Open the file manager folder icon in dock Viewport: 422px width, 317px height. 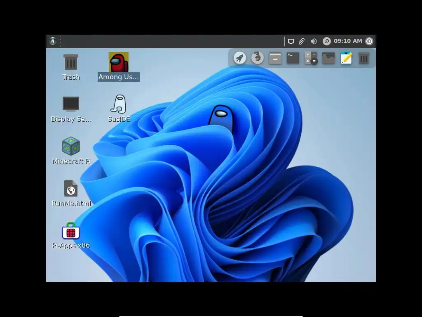[x=328, y=58]
